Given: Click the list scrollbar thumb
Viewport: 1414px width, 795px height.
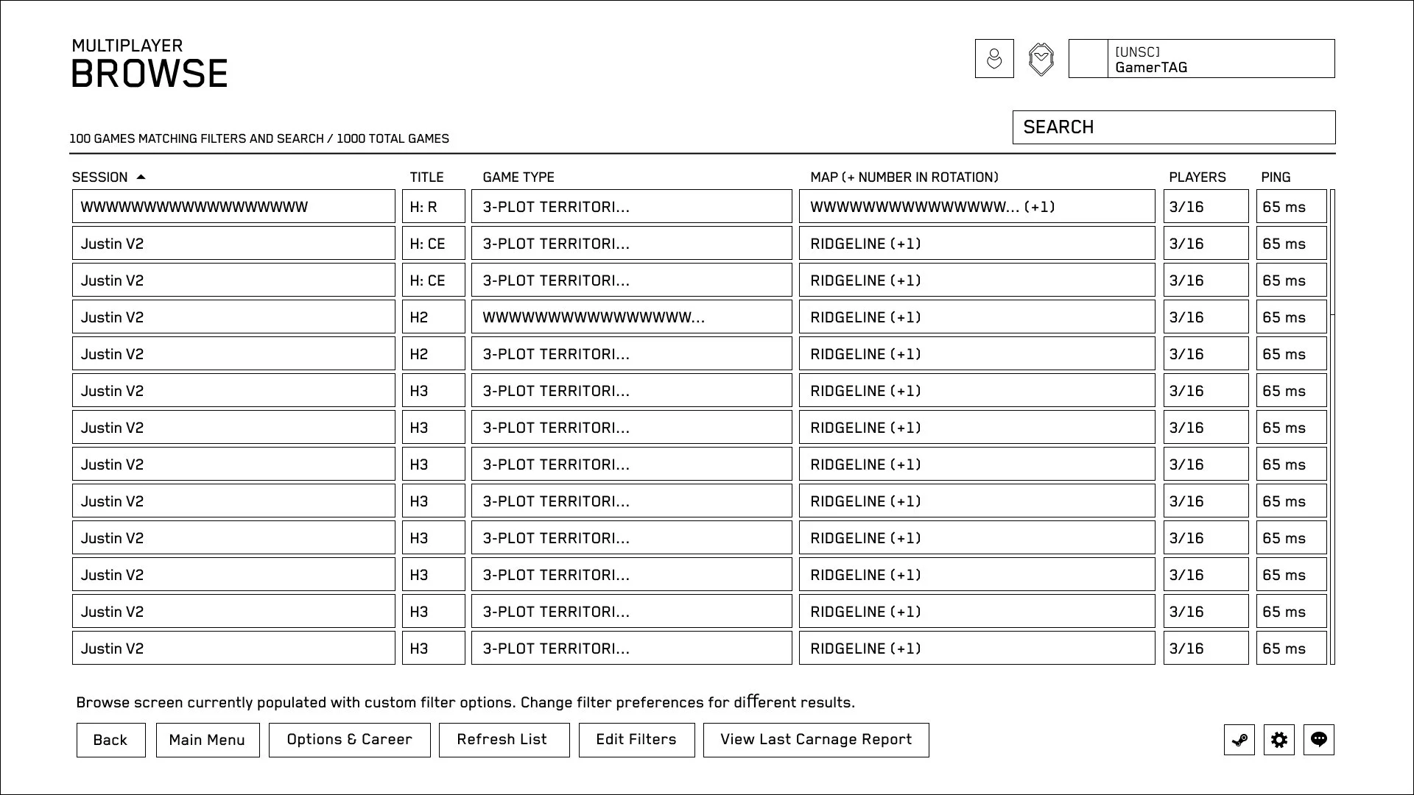Looking at the screenshot, I should click(1332, 252).
